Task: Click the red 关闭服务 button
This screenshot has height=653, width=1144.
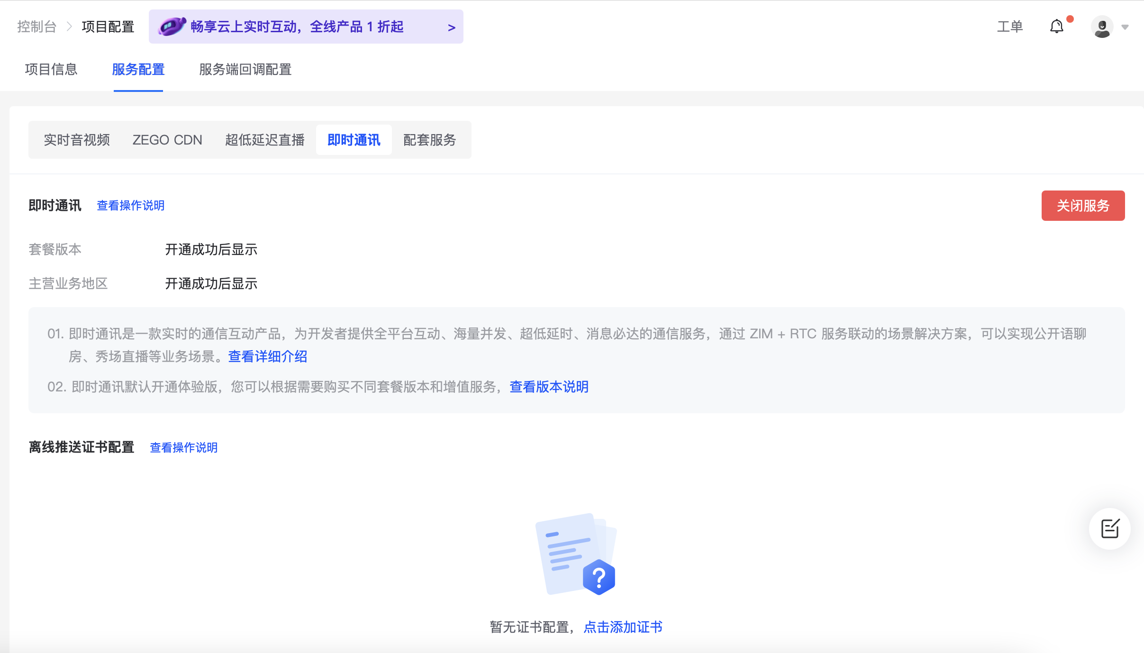Action: click(x=1083, y=206)
